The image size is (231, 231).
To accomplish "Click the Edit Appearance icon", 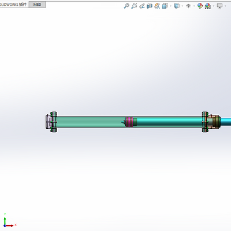I will pos(200,6).
